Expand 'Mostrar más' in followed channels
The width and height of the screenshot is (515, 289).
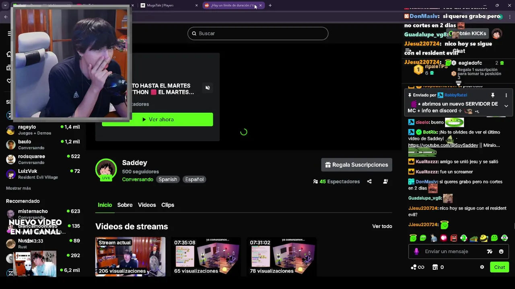point(19,188)
